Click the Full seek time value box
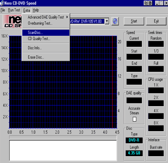Viewport: 168px width, 163px height. tap(156, 69)
